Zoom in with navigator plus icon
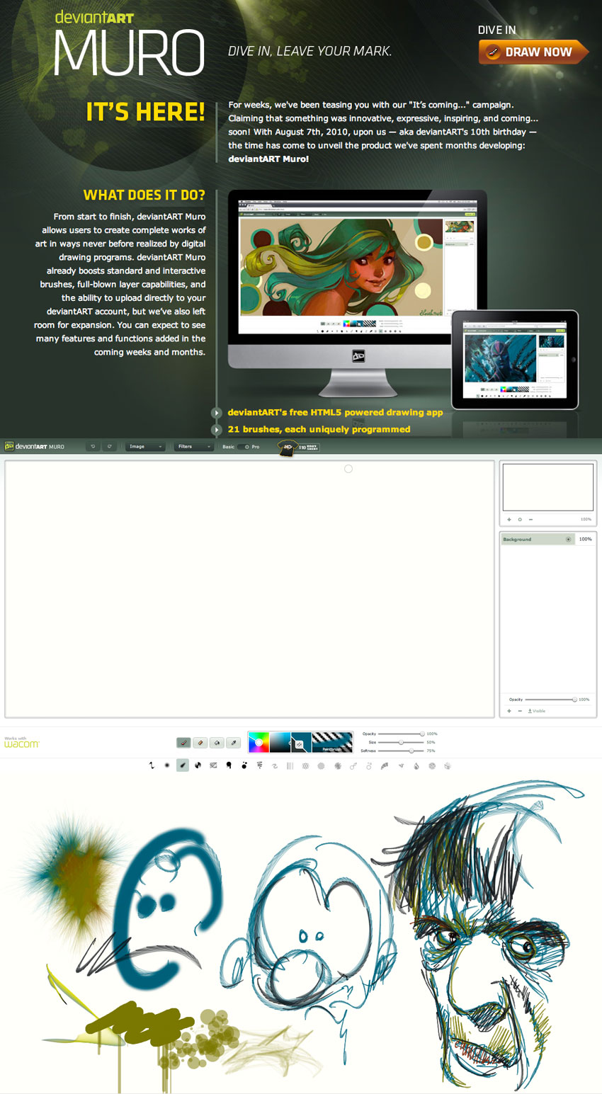 pos(509,520)
